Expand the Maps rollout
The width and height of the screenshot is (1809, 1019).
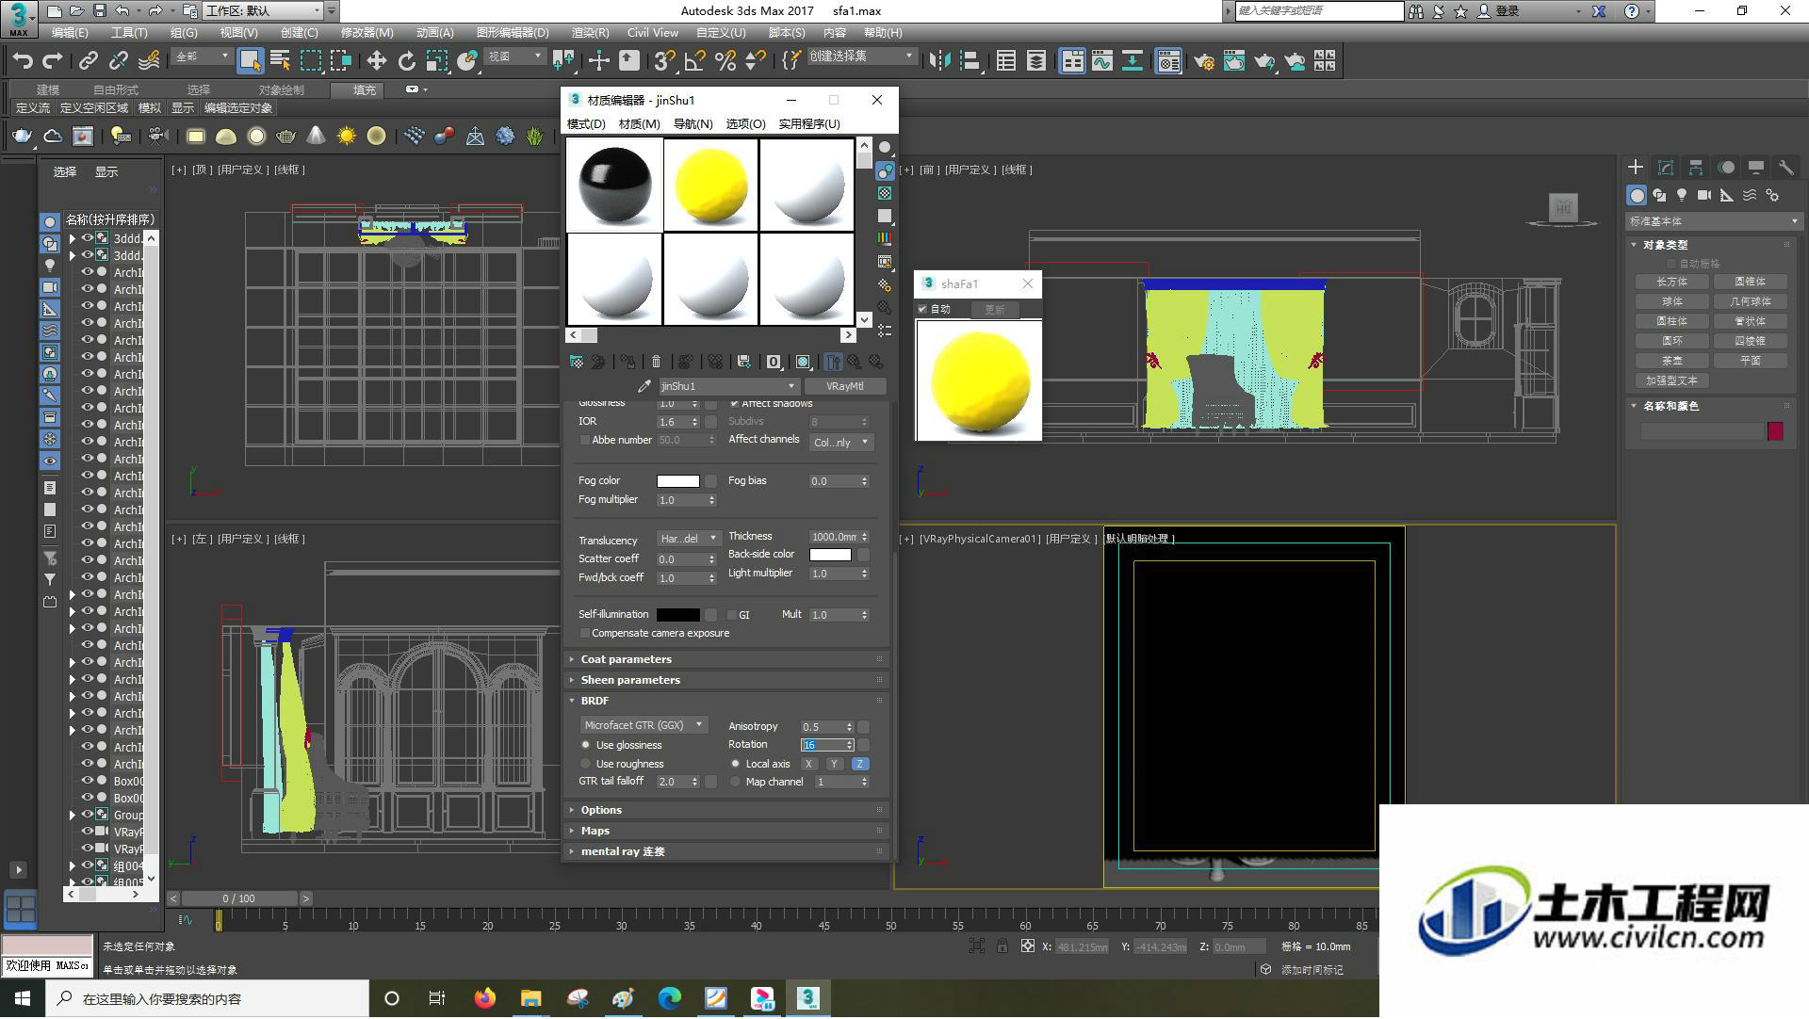pyautogui.click(x=725, y=831)
